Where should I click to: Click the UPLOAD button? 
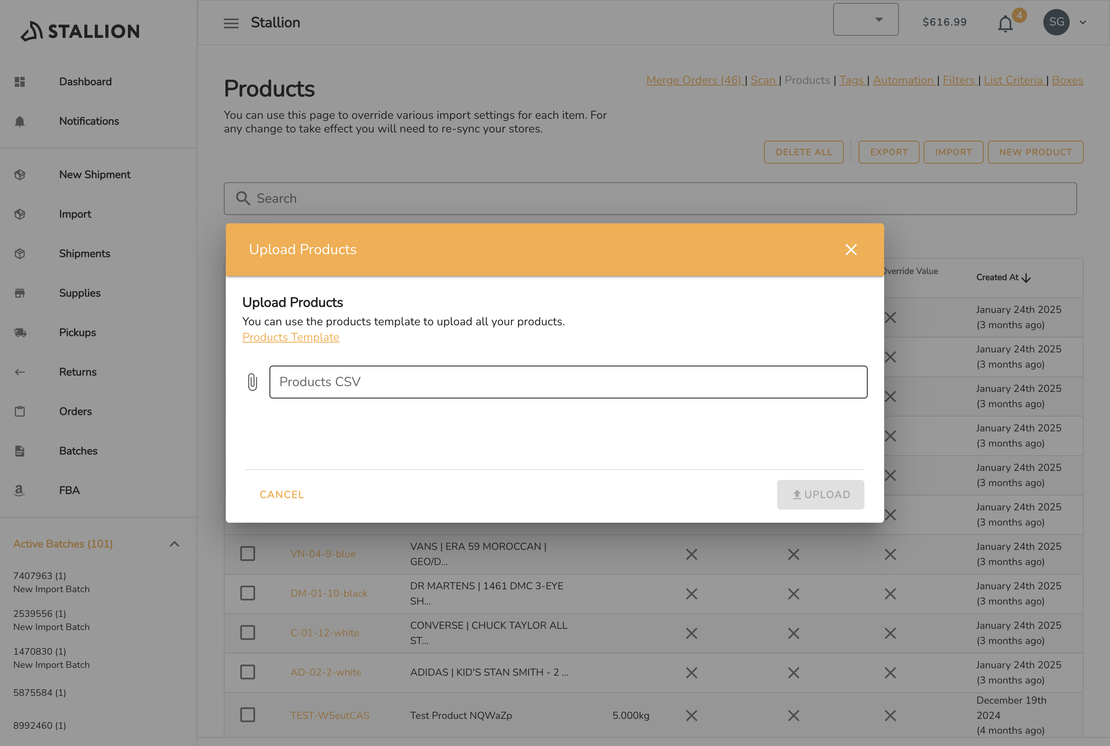[x=821, y=495]
